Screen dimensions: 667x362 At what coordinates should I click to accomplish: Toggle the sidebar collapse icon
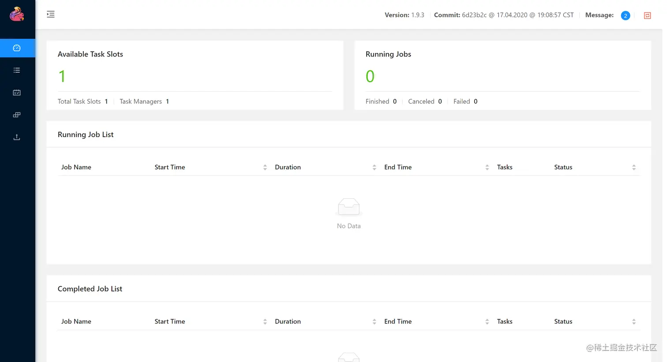pyautogui.click(x=51, y=15)
